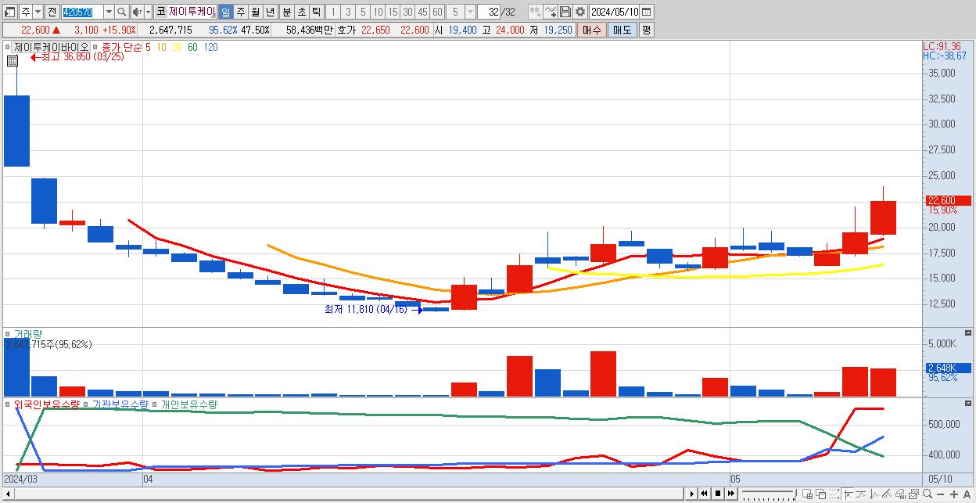976x503 pixels.
Task: Click the bar count field showing 32
Action: tap(490, 12)
